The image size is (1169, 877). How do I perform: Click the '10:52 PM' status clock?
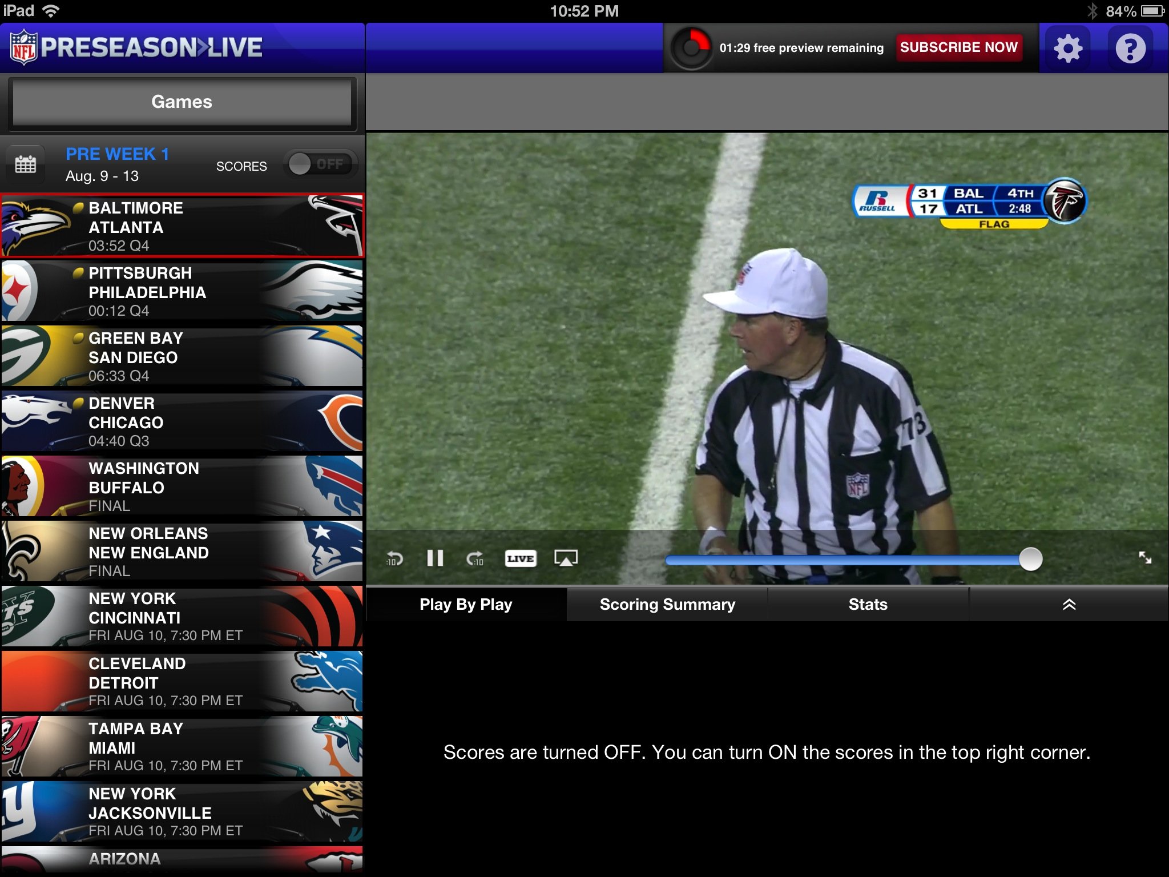(x=584, y=11)
